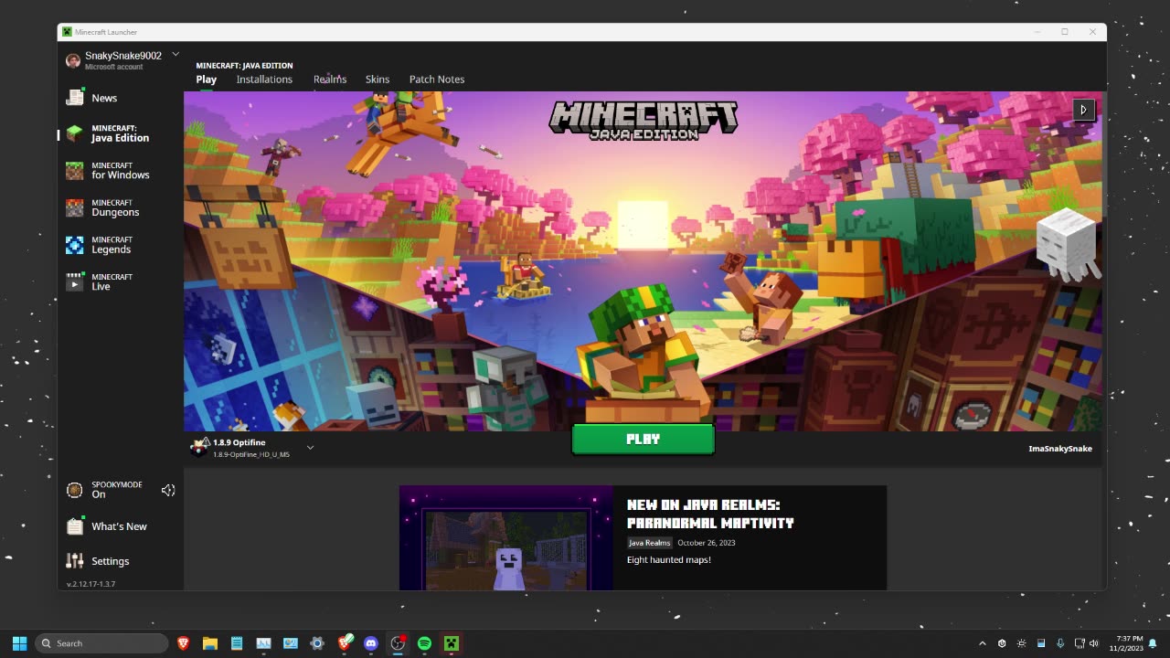Switch to the Realms tab

pos(330,80)
